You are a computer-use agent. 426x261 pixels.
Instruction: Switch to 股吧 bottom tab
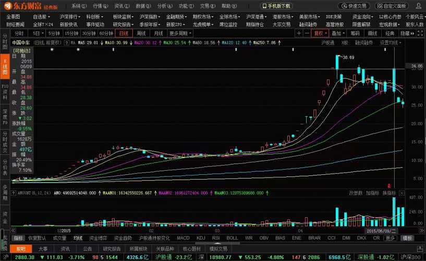coord(21,249)
